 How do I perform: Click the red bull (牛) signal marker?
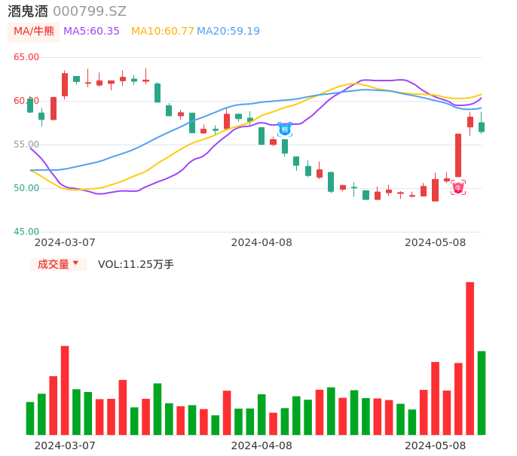click(x=458, y=187)
